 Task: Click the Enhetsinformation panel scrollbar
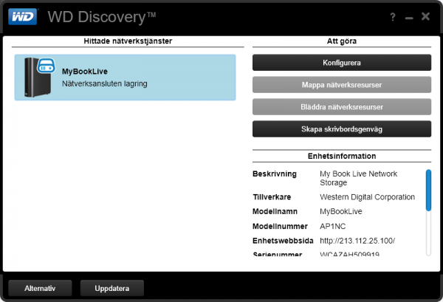[428, 191]
